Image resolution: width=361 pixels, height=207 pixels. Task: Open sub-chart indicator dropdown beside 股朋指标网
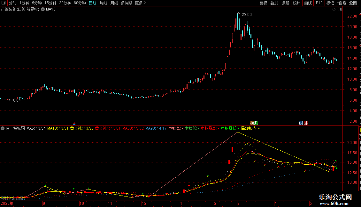pos(3,129)
